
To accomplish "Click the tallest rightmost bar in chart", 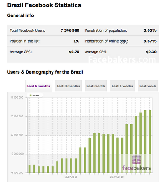I will (150, 141).
